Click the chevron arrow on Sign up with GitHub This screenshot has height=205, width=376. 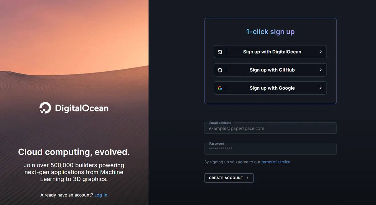[x=321, y=70]
